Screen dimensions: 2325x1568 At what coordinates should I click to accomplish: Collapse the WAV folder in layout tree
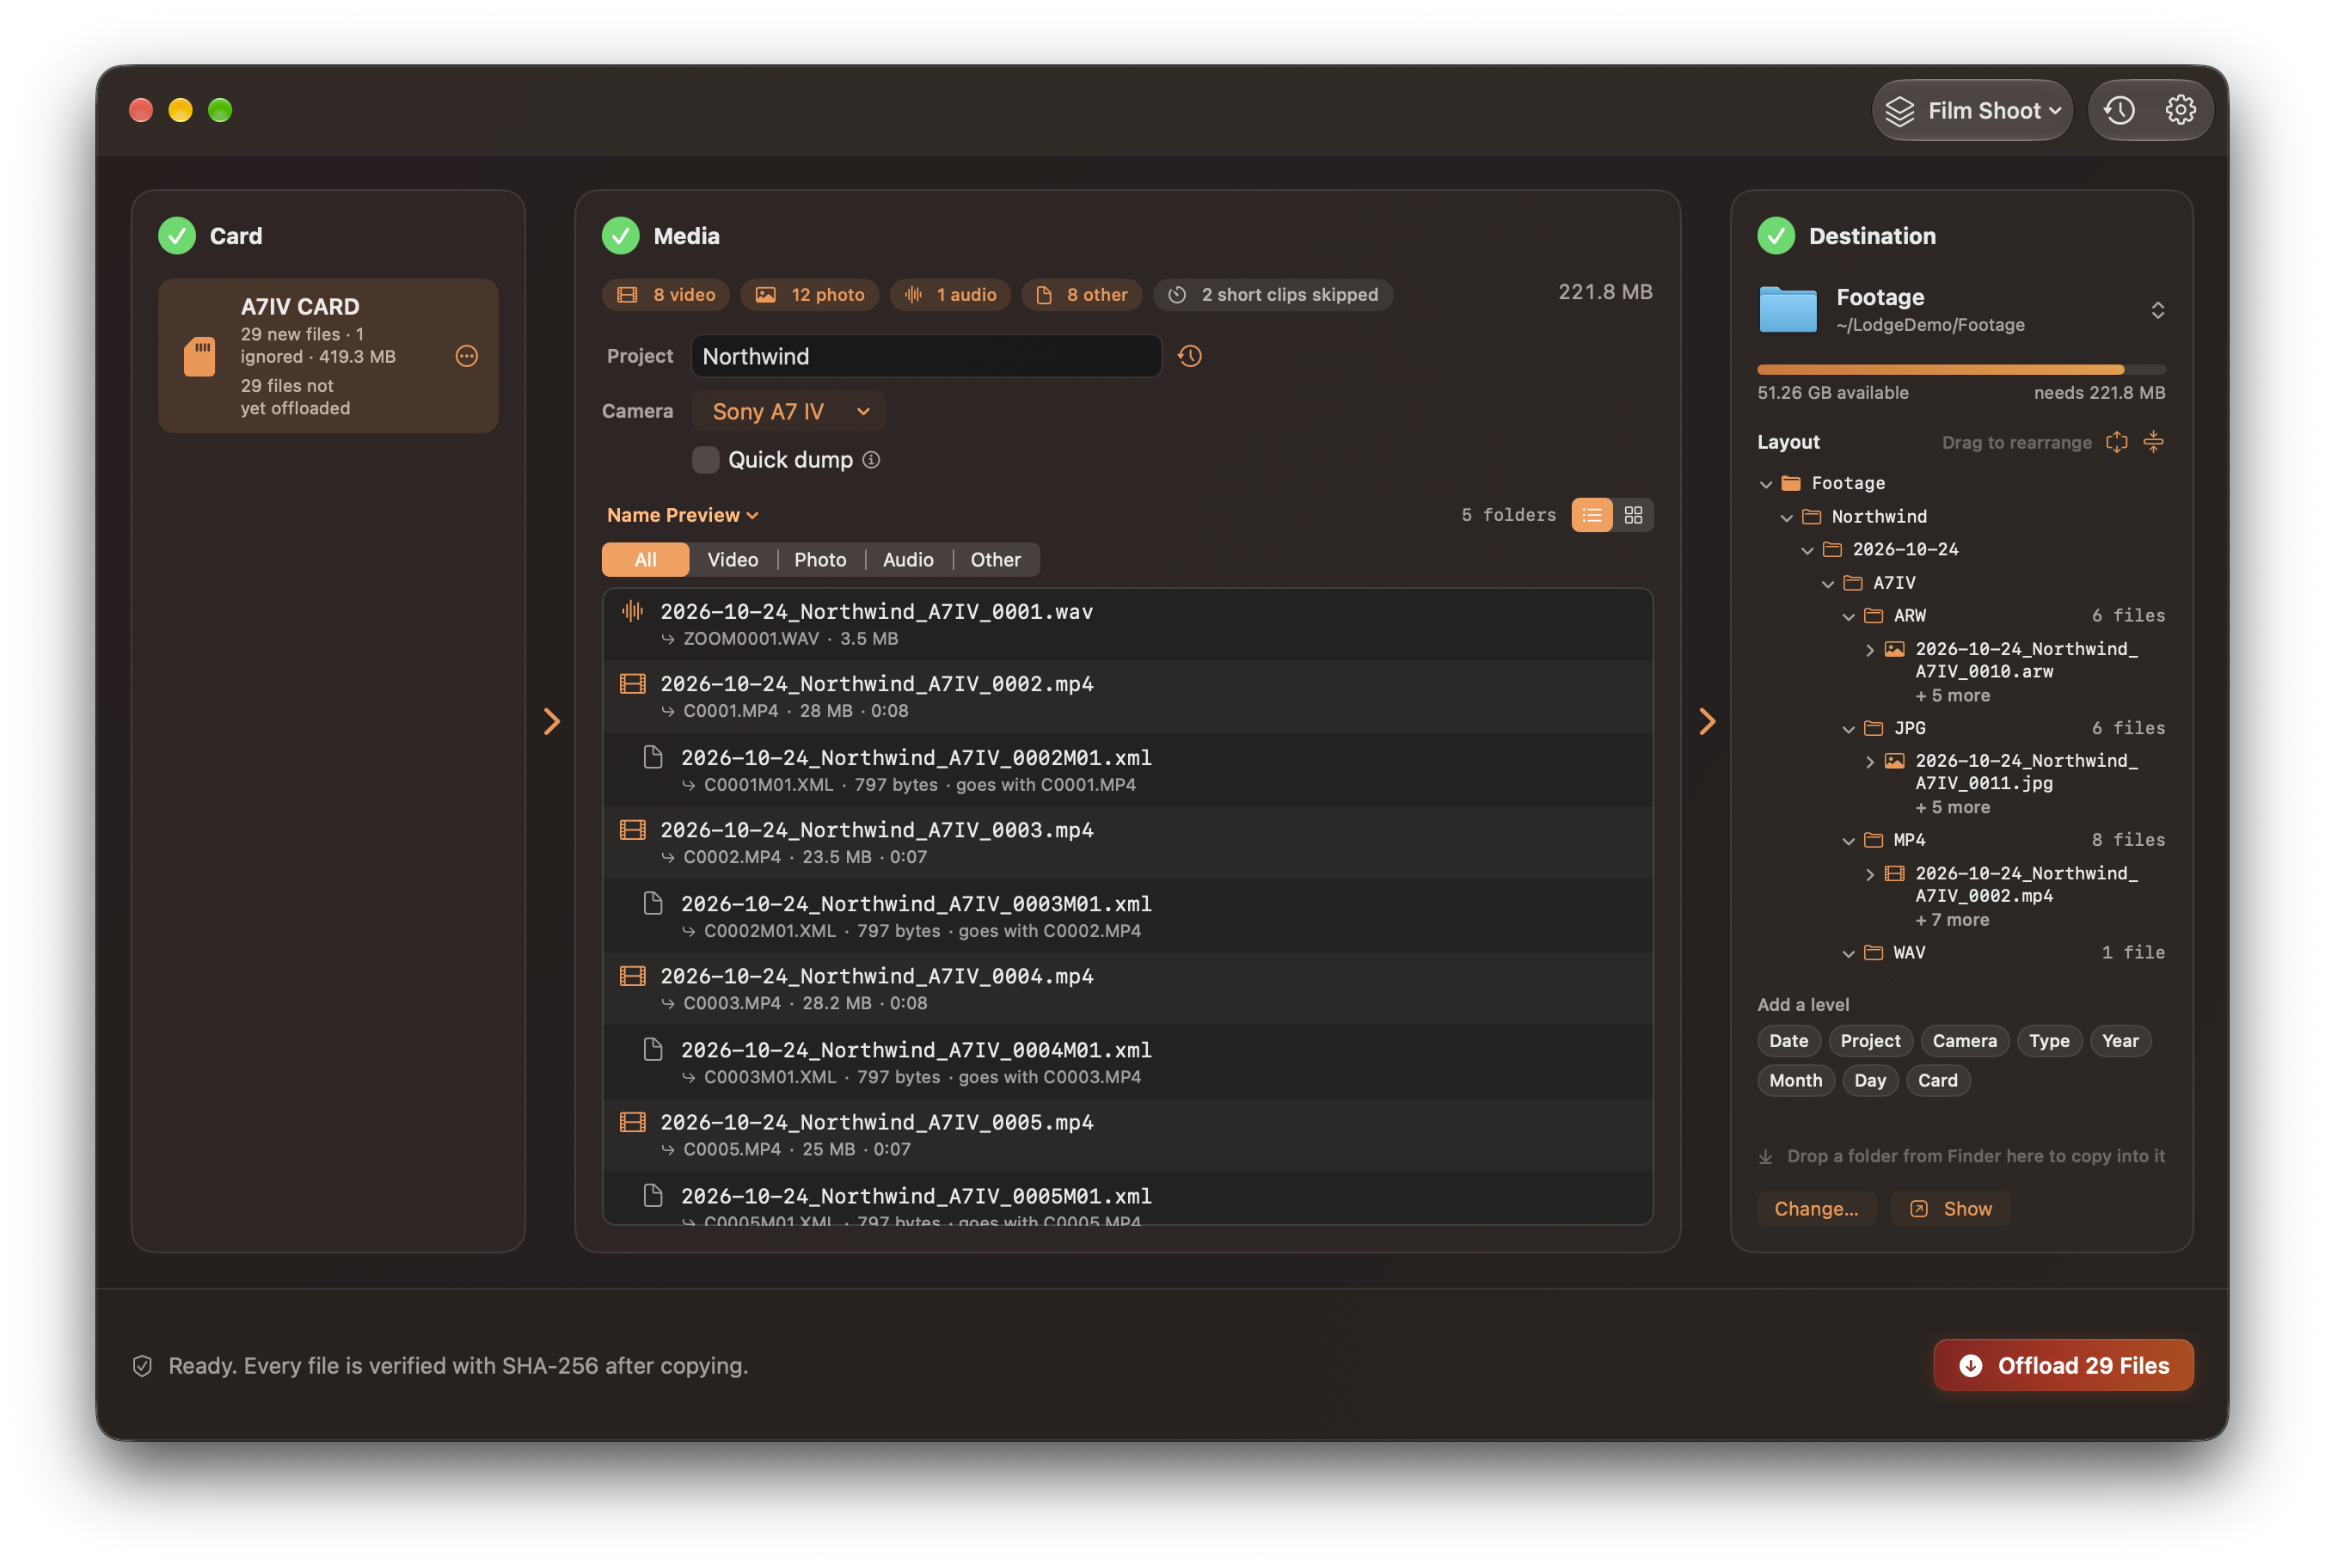(1848, 953)
